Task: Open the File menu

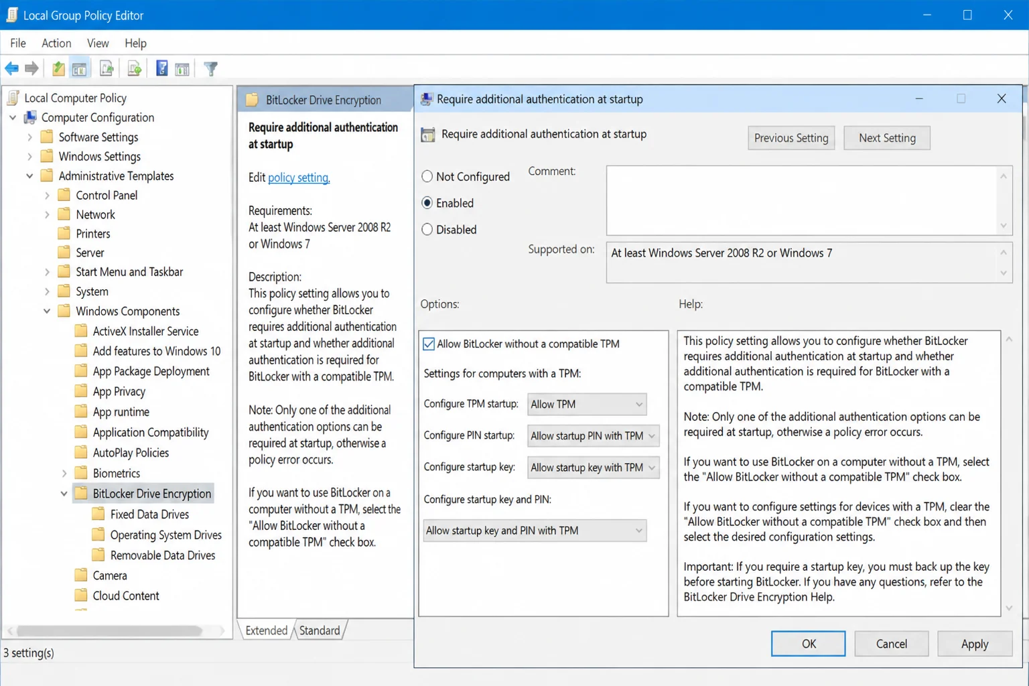Action: [x=18, y=43]
